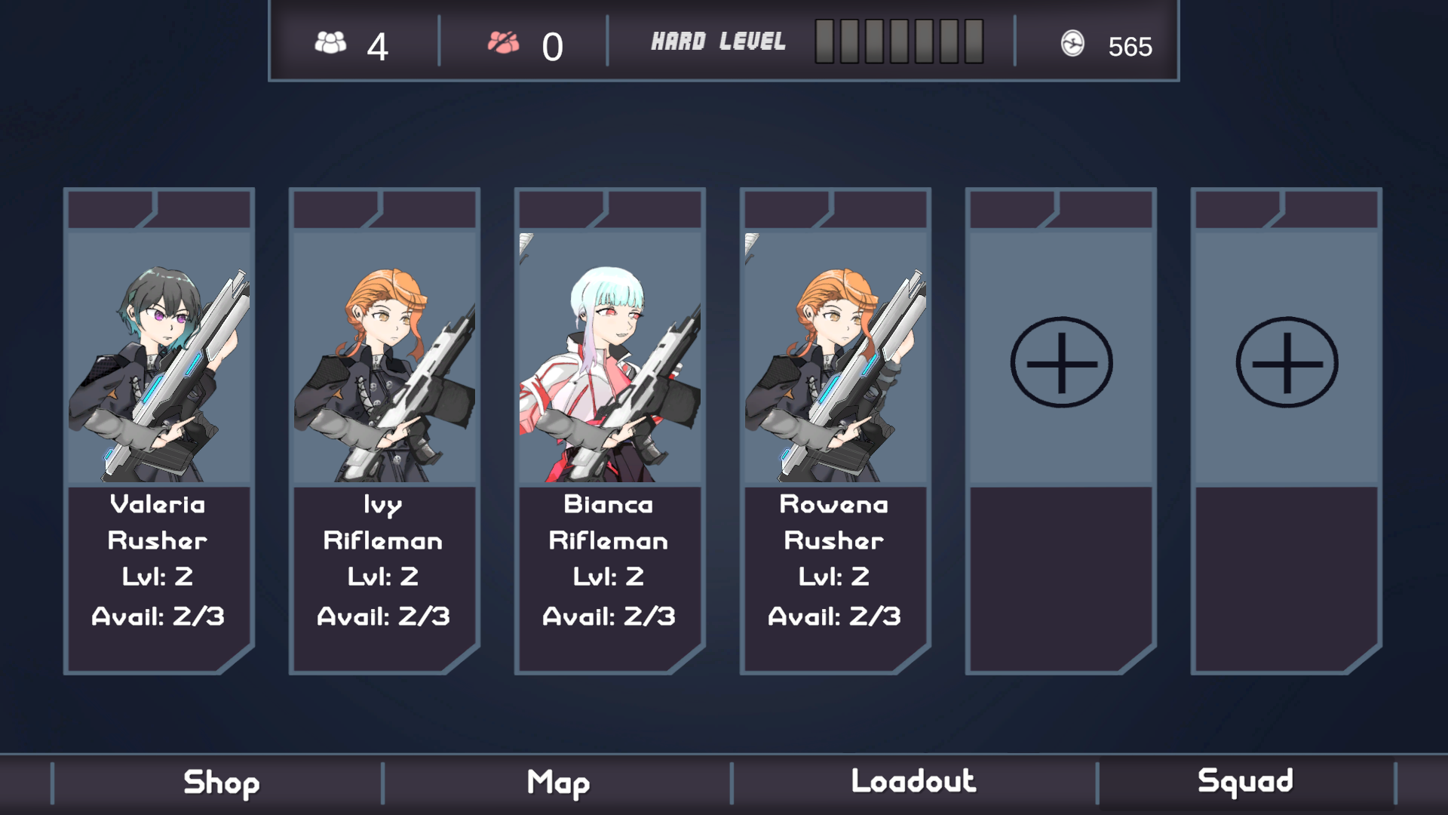Select Valeria's character portrait
Screen dimensions: 1448x815
point(159,357)
